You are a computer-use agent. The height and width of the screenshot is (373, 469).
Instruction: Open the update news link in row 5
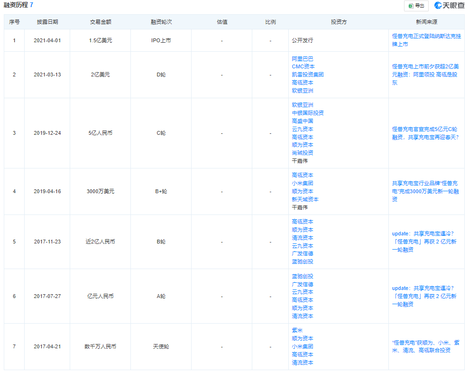tap(424, 242)
